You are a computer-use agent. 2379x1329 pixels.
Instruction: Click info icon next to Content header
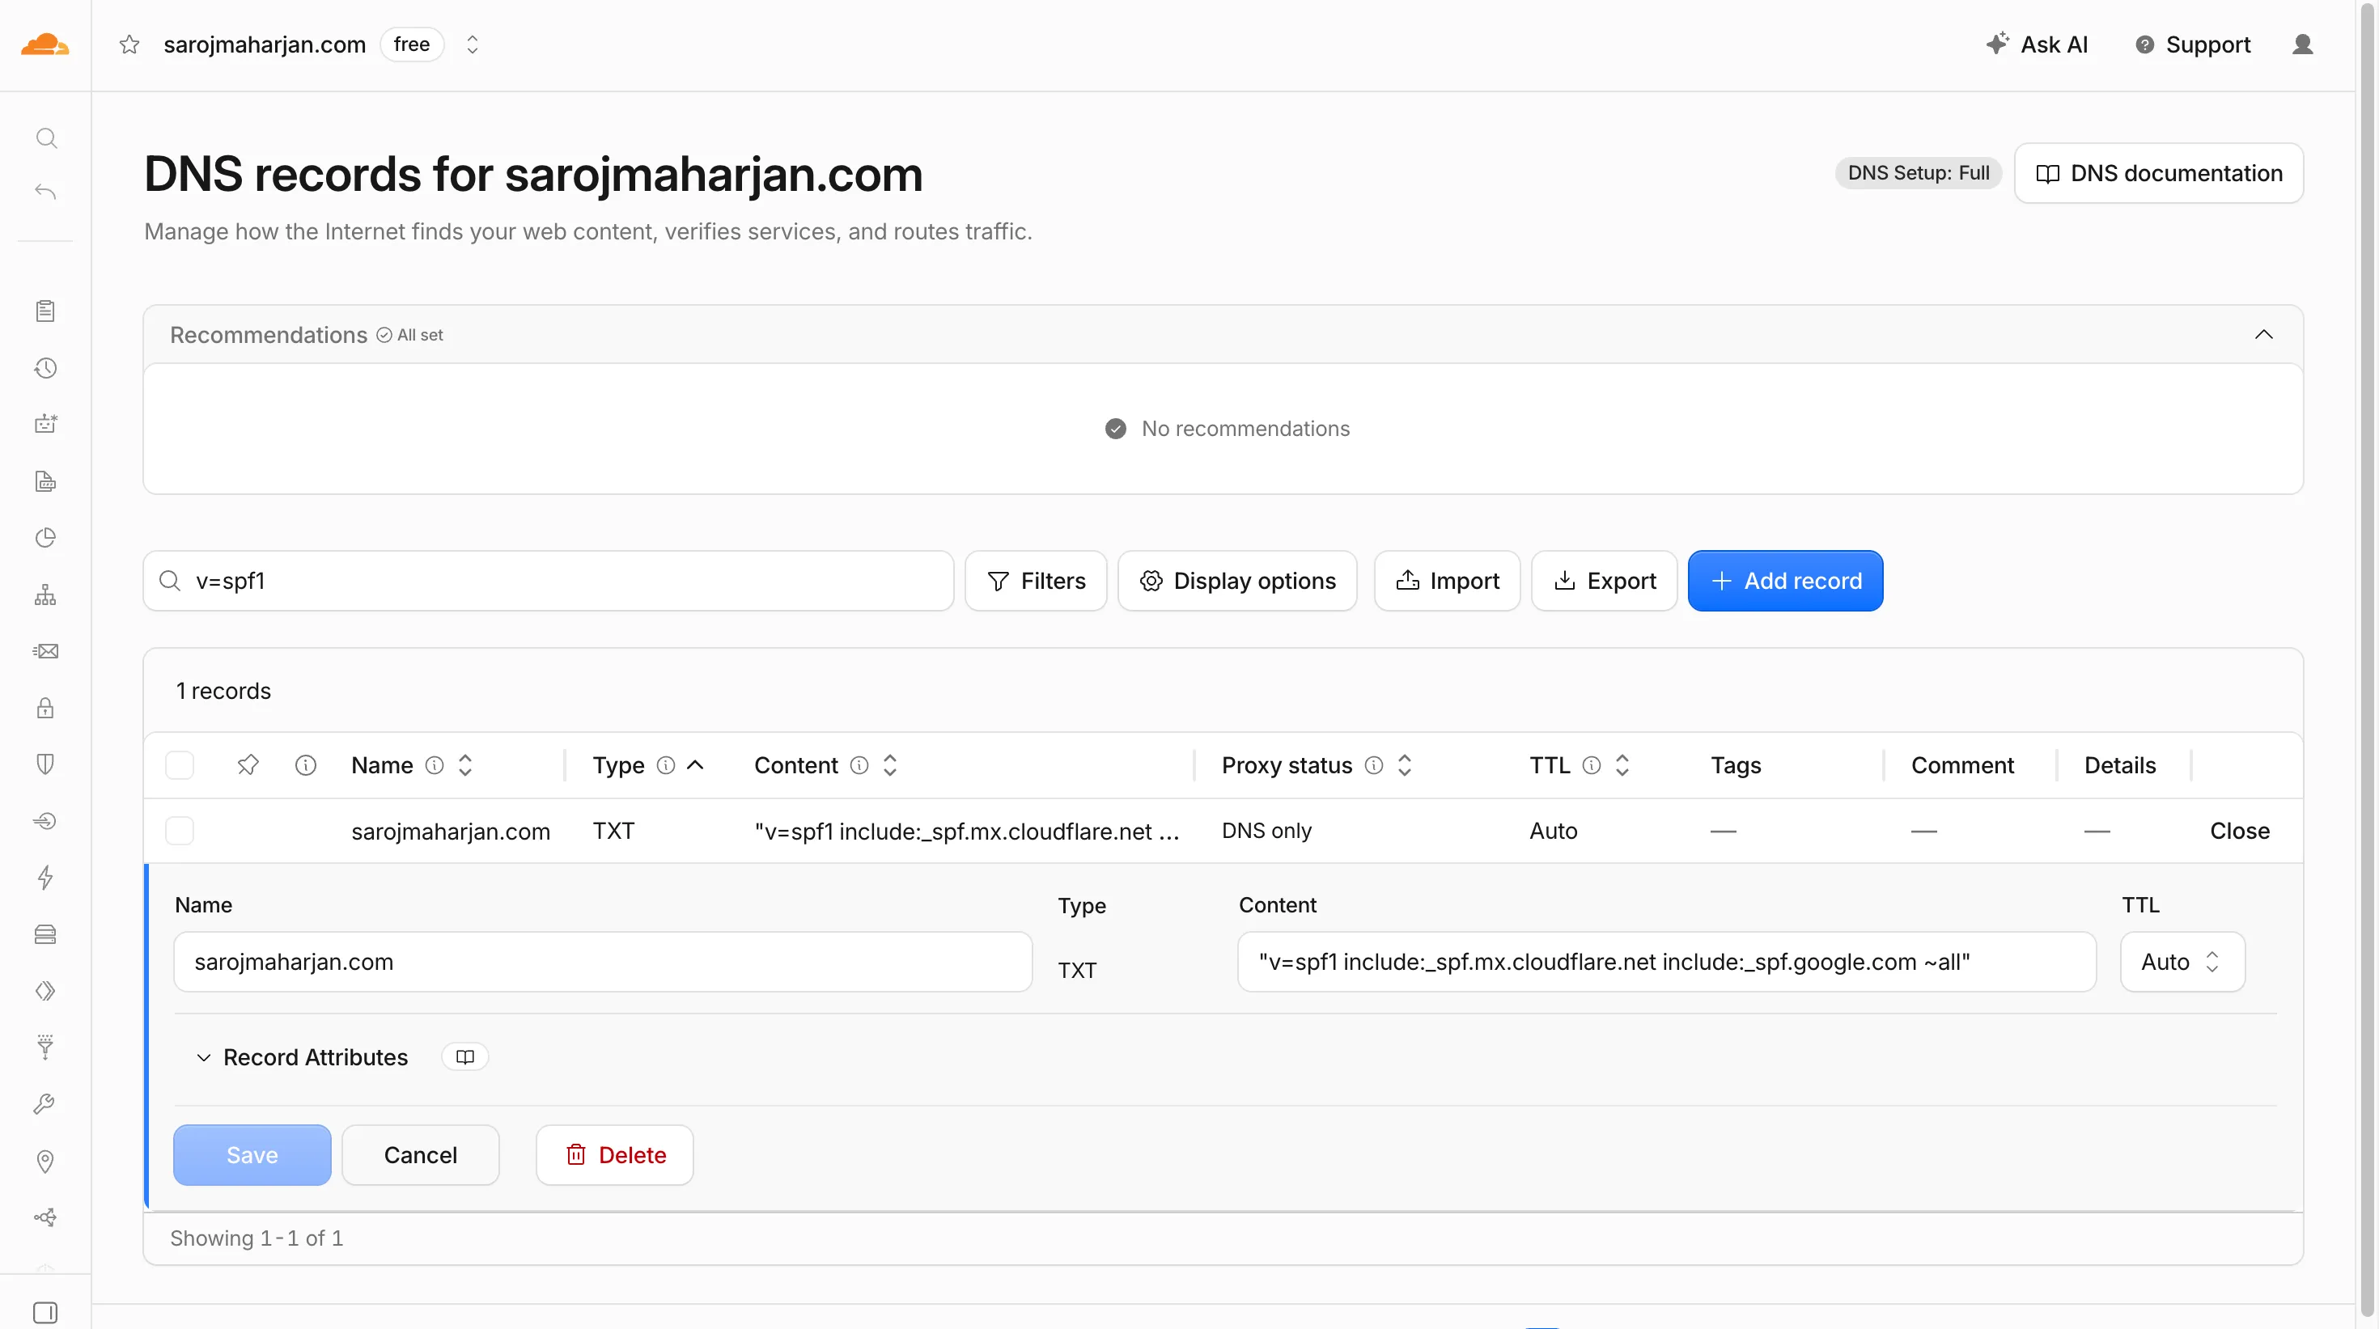(x=859, y=765)
